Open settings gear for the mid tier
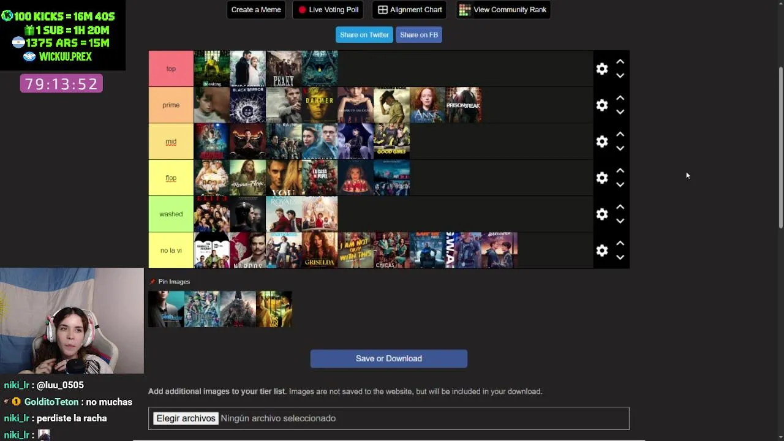 click(x=602, y=141)
